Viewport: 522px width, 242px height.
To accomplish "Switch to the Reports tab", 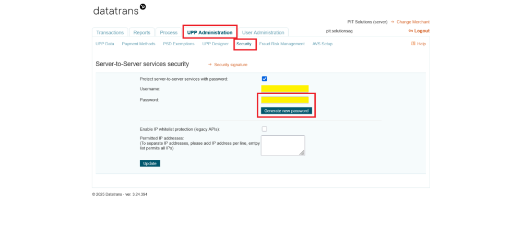I will [141, 32].
